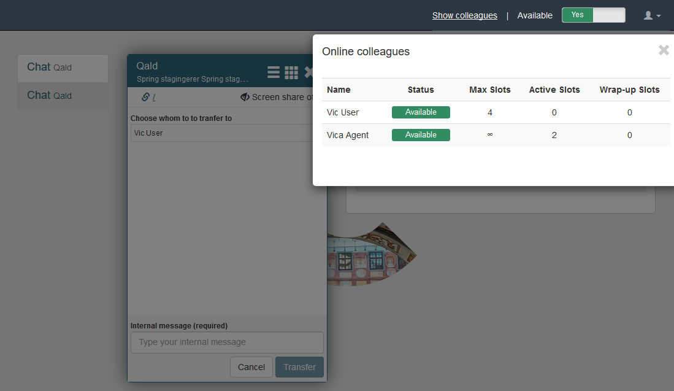Image resolution: width=674 pixels, height=391 pixels.
Task: Click the eye icon next to Screen share
Action: tap(245, 97)
